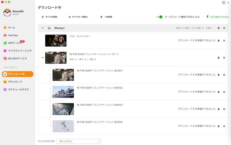Remove episode S01E03 from queue
The height and width of the screenshot is (145, 231).
[x=224, y=109]
